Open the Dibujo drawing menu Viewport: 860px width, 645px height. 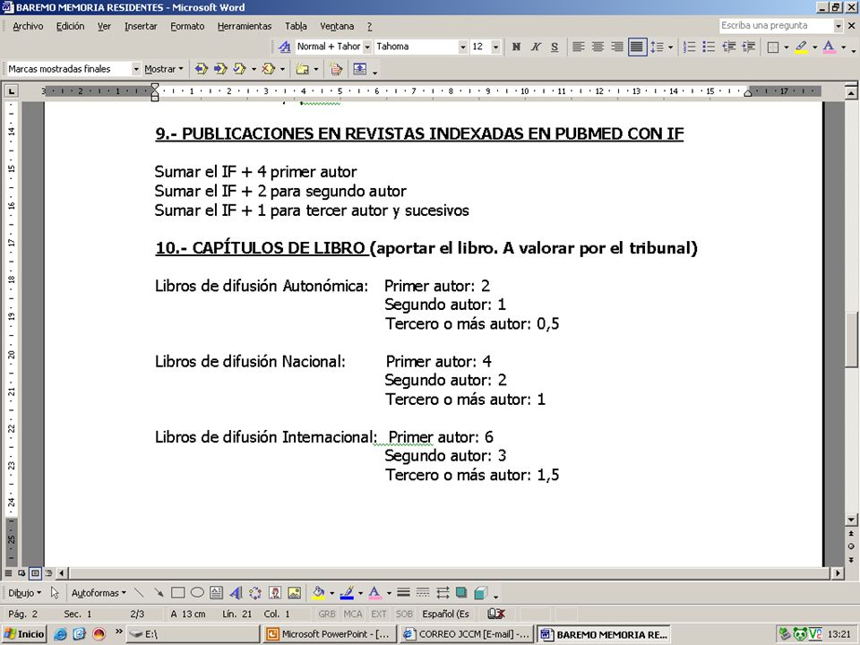24,593
